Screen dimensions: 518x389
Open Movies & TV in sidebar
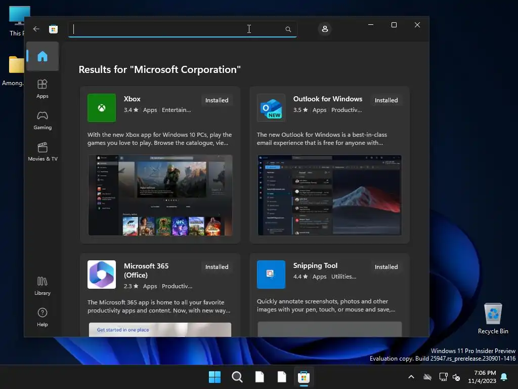click(x=42, y=152)
